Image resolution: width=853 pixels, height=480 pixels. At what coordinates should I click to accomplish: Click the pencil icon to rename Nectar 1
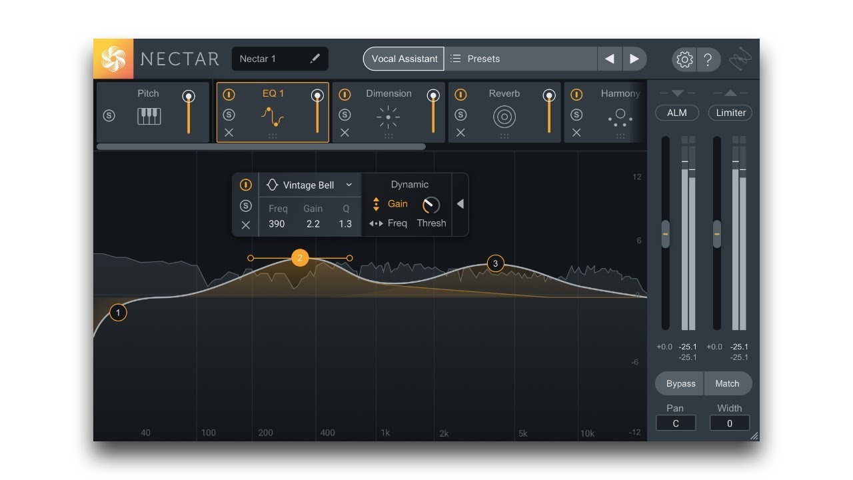pos(315,59)
